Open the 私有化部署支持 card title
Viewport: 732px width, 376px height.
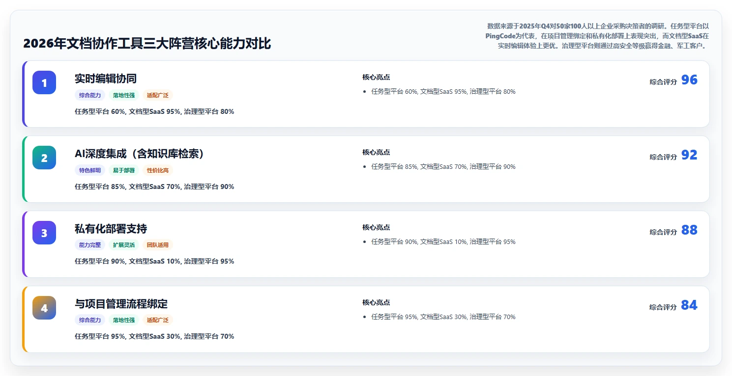(111, 229)
